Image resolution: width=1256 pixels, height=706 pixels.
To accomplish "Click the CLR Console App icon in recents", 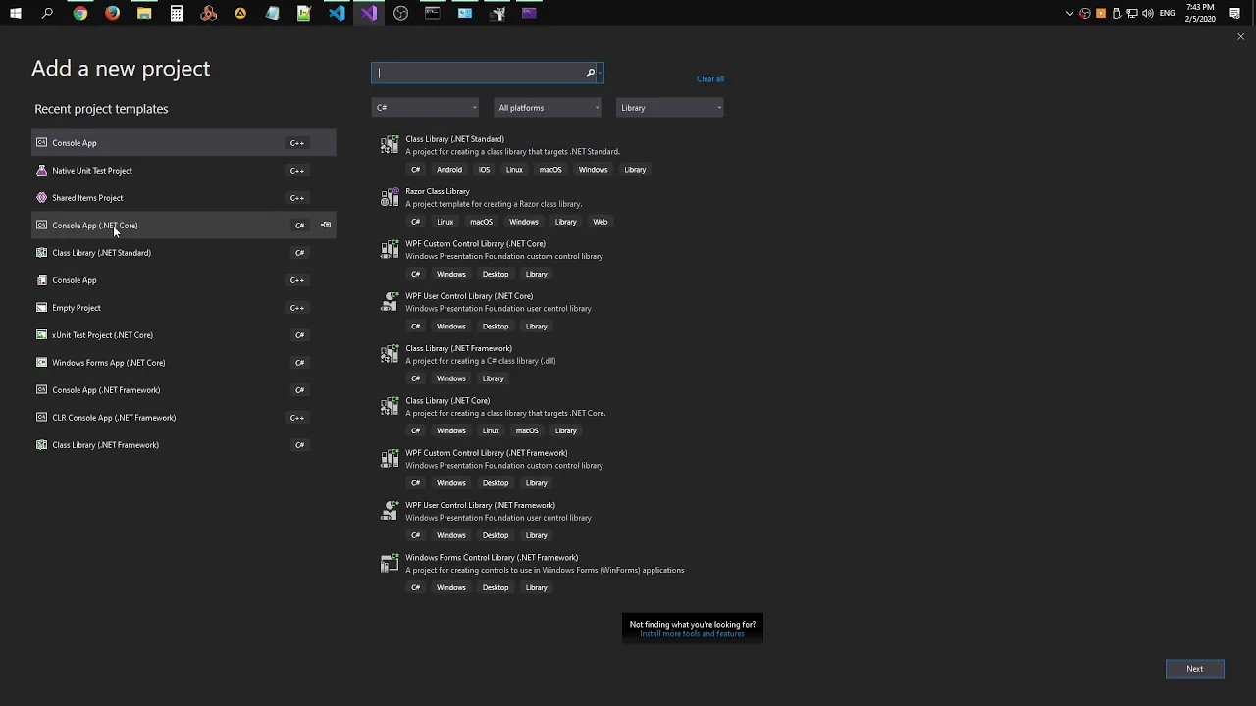I will pos(41,417).
